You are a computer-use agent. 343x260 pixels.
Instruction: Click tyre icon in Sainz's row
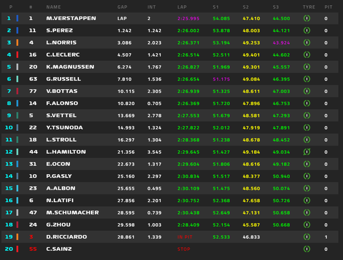pyautogui.click(x=306, y=249)
